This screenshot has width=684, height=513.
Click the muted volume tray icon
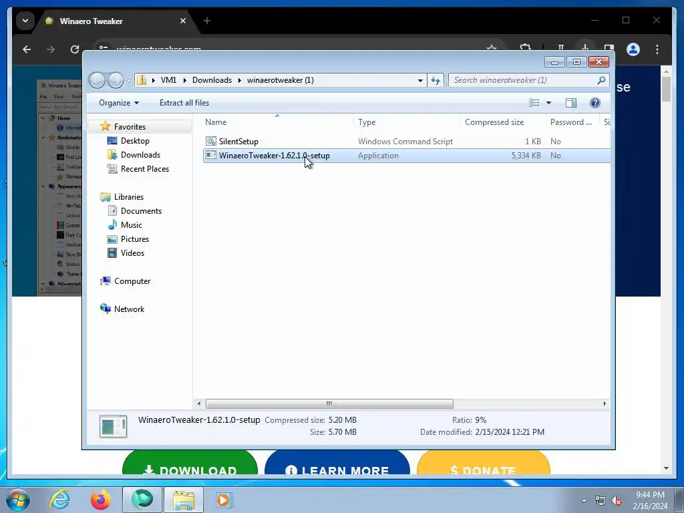[617, 501]
